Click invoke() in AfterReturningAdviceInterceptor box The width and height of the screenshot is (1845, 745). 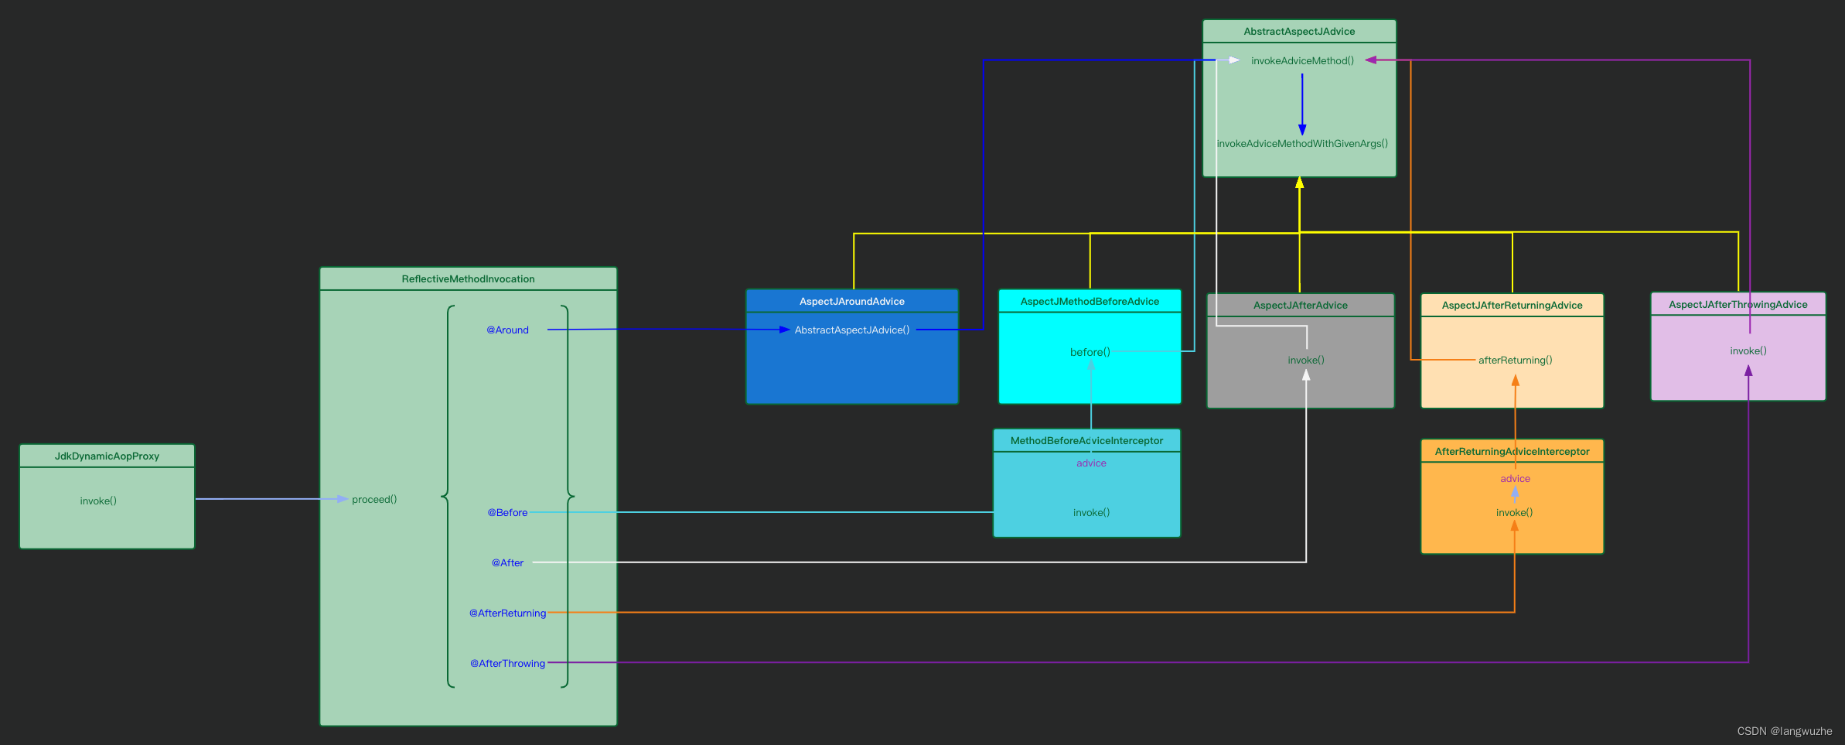[x=1514, y=512]
